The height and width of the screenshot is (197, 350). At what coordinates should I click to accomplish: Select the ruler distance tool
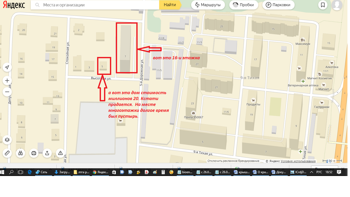[7, 153]
